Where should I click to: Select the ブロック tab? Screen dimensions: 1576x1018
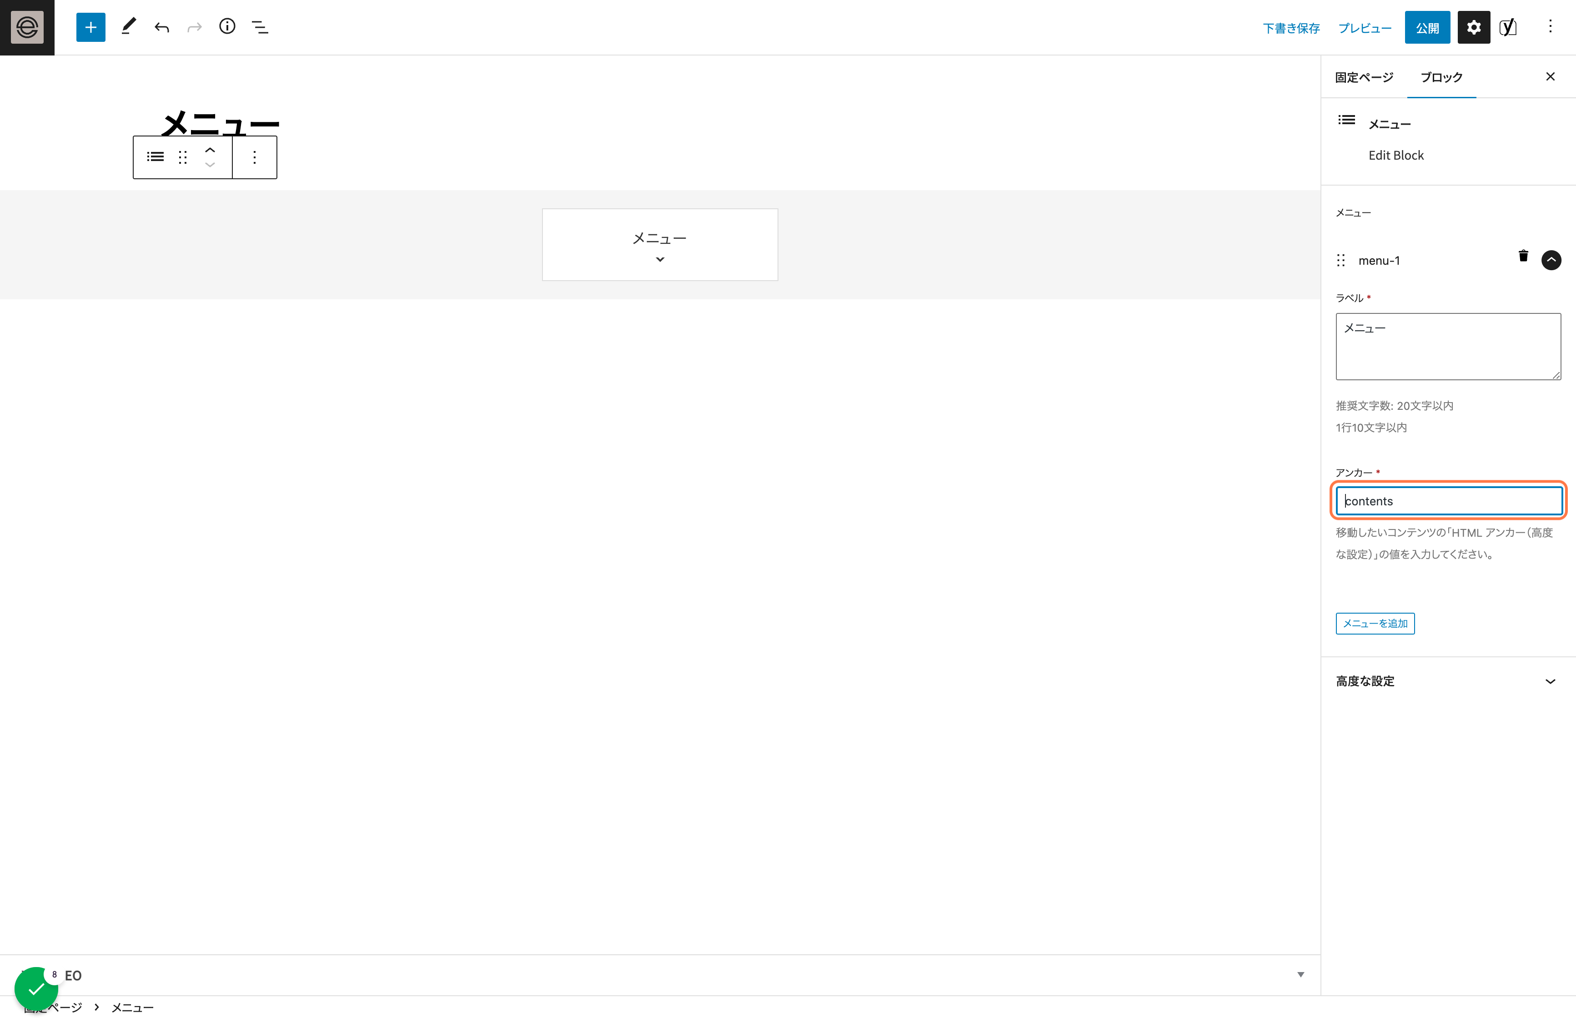1442,77
